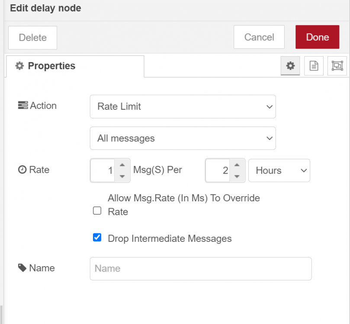
Task: Open the node description document icon
Action: pyautogui.click(x=314, y=66)
